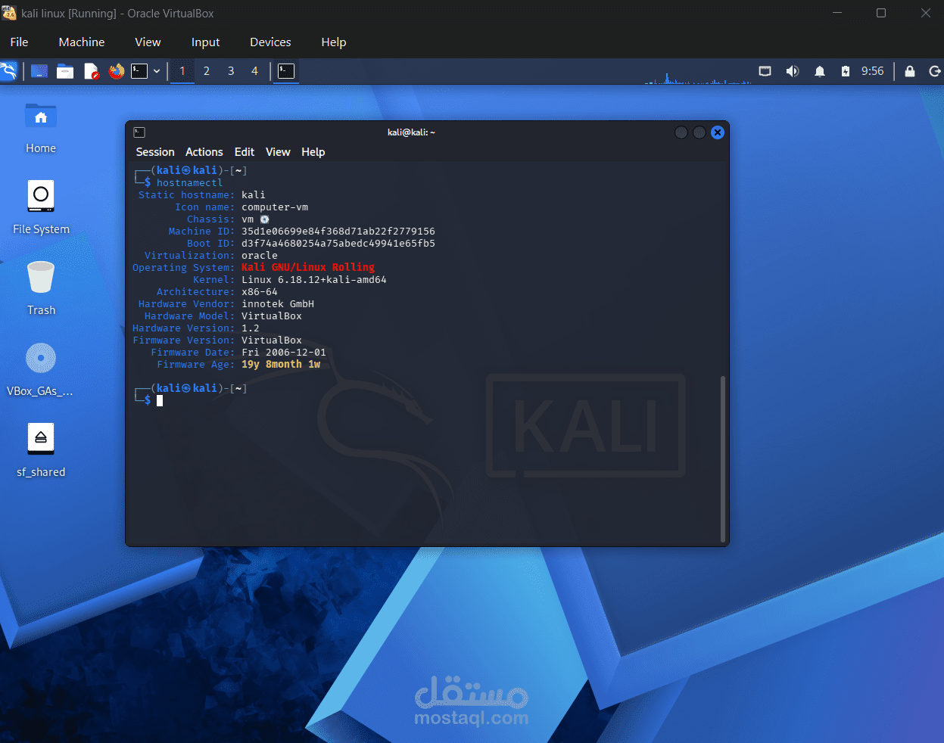This screenshot has height=743, width=944.
Task: Click Boot ID value 'd3f74a4680254a75abedc49941e65fb5'
Action: (x=338, y=244)
